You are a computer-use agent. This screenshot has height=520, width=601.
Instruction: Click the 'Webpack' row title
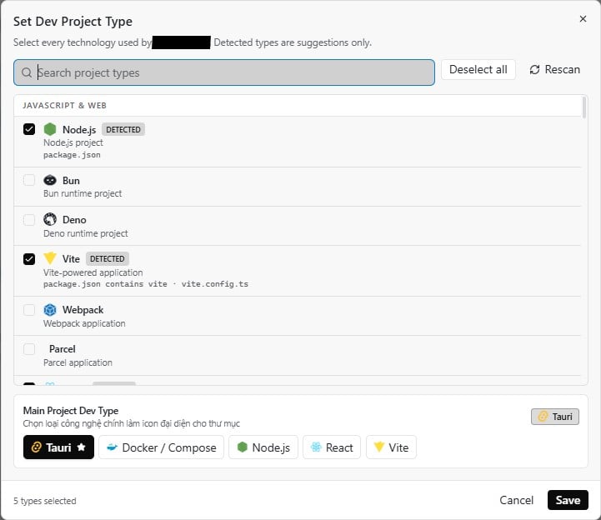coord(83,310)
